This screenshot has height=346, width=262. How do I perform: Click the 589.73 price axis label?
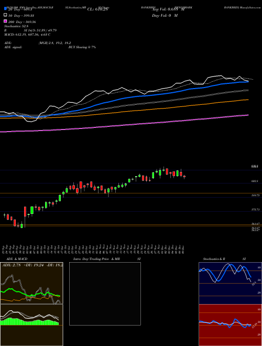(256, 196)
